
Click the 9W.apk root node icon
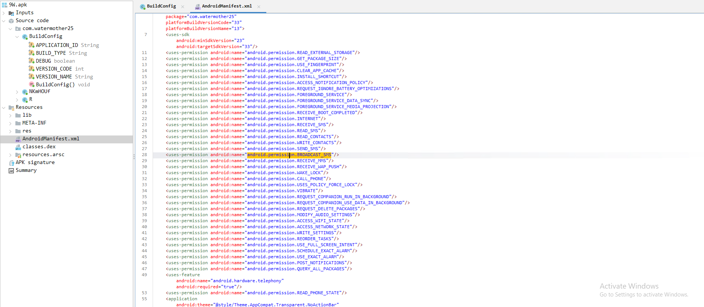coord(5,5)
